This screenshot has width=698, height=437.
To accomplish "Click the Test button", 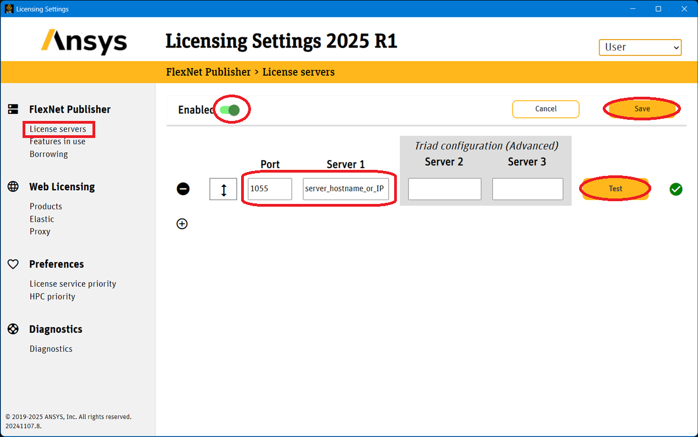I will [x=615, y=189].
